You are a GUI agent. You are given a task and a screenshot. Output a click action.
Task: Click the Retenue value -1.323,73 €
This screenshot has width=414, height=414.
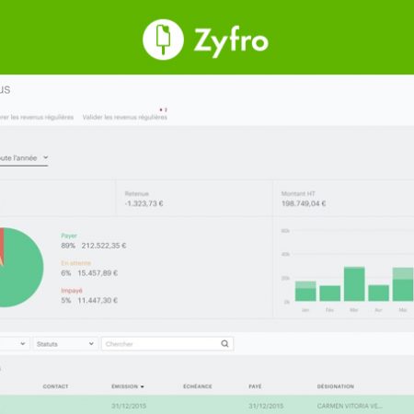144,203
